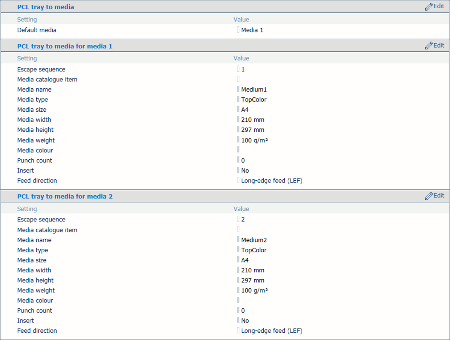Select the Media type setting under media 1
The height and width of the screenshot is (340, 450).
pyautogui.click(x=32, y=100)
